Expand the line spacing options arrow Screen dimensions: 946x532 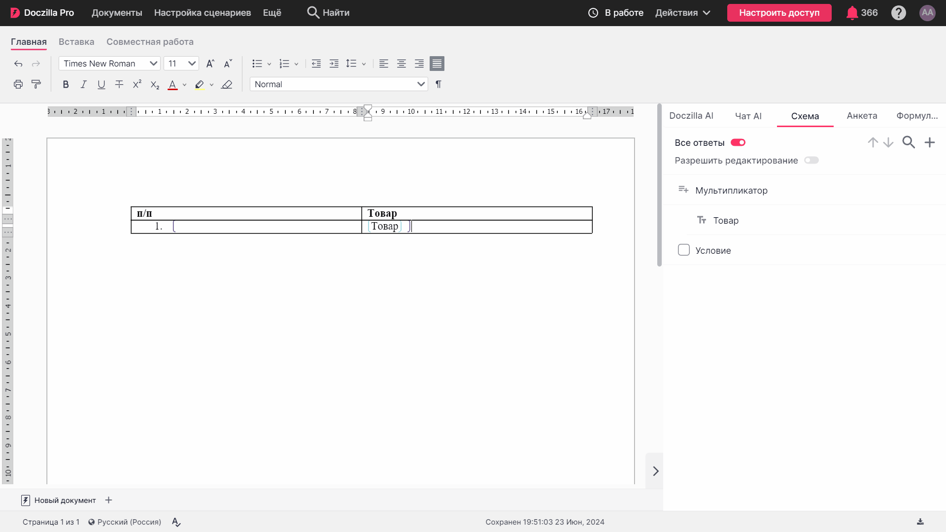click(x=364, y=64)
